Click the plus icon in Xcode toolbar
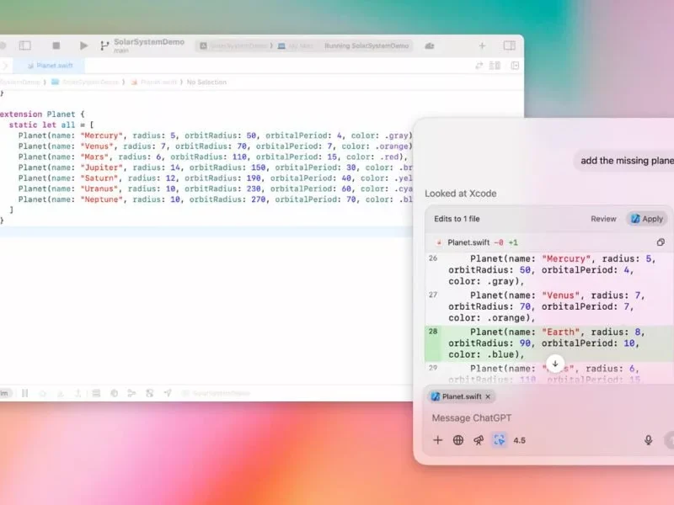The height and width of the screenshot is (505, 674). 482,45
